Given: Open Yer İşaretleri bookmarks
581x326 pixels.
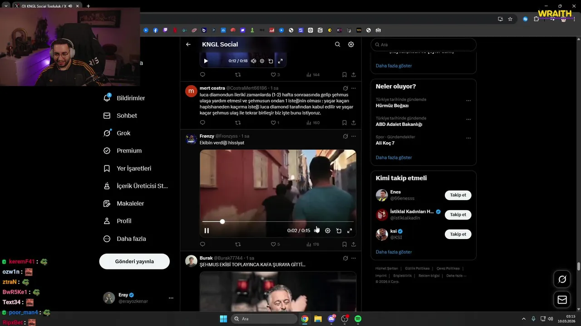Looking at the screenshot, I should pos(128,168).
